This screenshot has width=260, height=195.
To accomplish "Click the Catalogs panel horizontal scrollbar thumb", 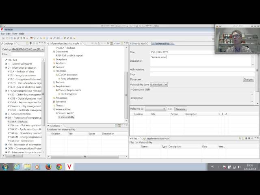I will click(x=14, y=156).
